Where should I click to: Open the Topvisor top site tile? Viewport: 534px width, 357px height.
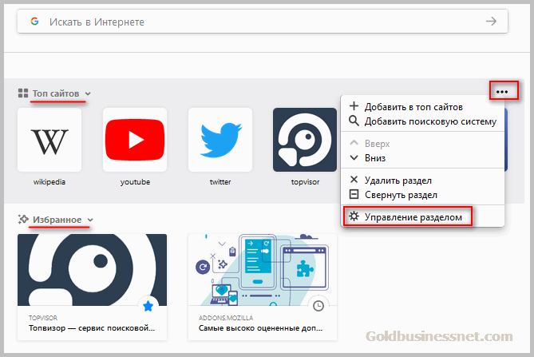point(305,140)
